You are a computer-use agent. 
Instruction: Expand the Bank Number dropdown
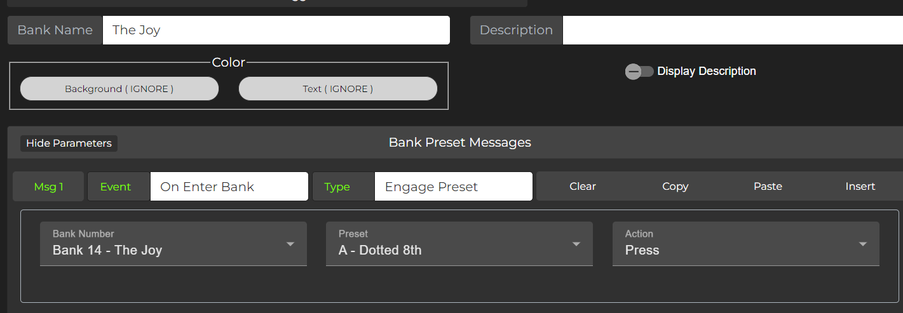(x=173, y=244)
